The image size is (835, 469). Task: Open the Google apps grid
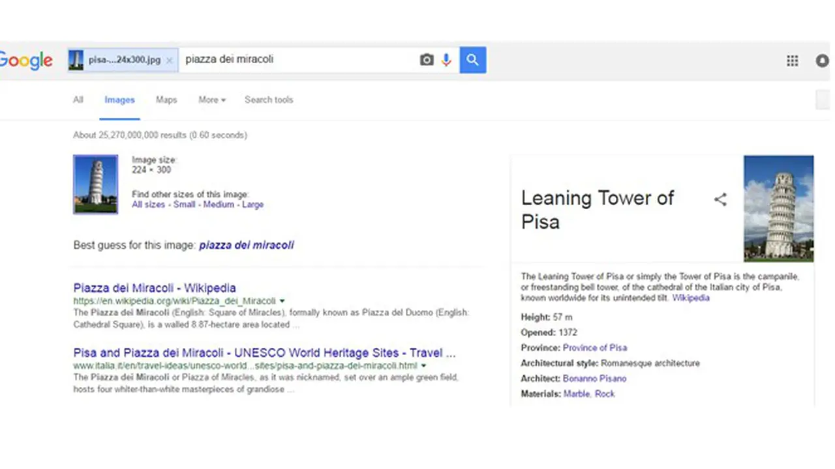(793, 61)
